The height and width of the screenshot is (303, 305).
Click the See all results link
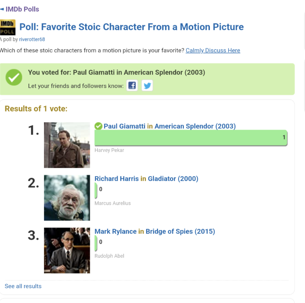point(23,286)
